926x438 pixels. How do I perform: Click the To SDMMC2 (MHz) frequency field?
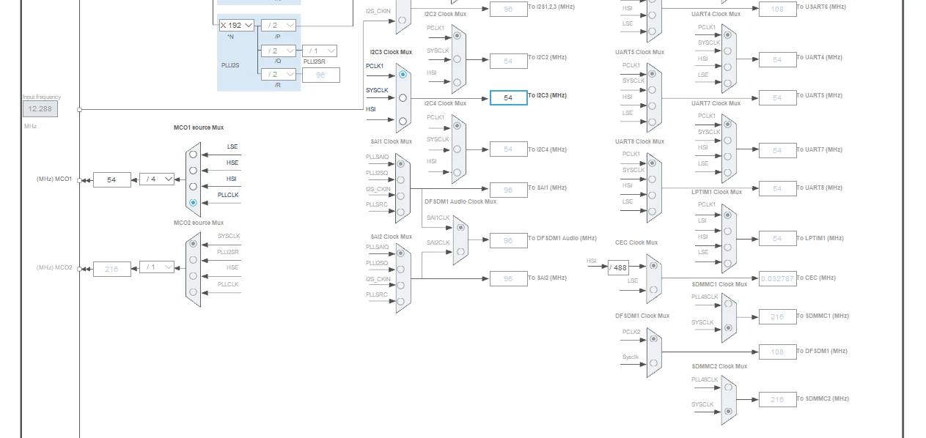pyautogui.click(x=778, y=399)
